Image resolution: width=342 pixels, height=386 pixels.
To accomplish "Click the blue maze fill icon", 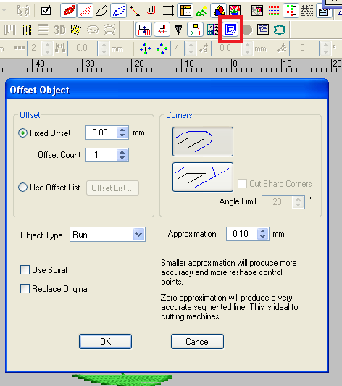I will (263, 30).
